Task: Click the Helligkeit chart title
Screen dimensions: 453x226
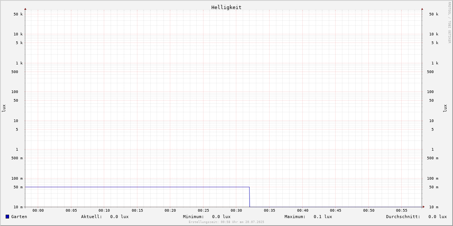Action: tap(226, 7)
